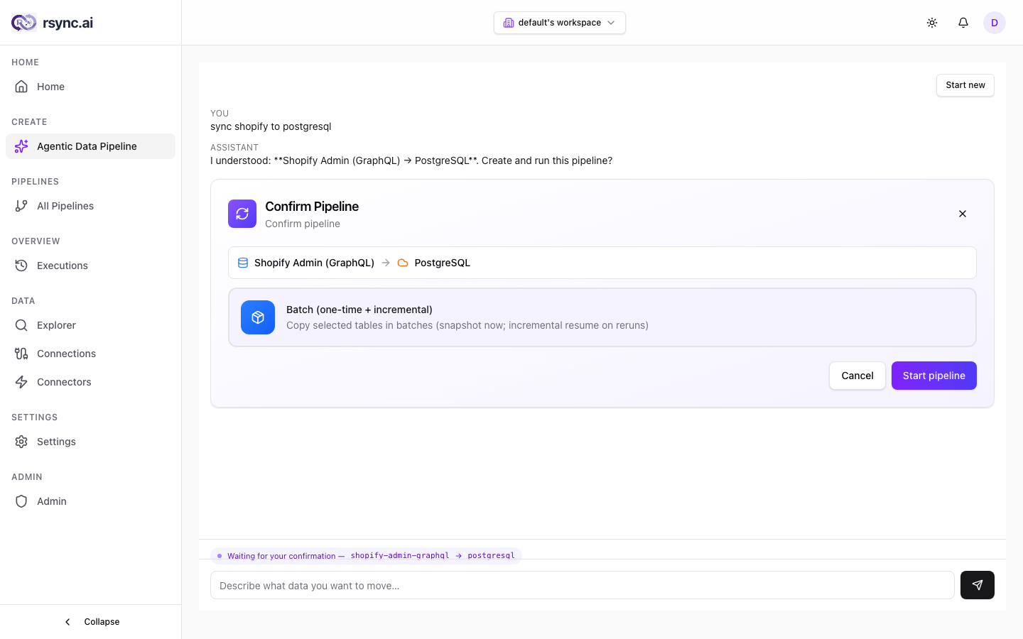Click the All Pipelines branch icon

point(21,206)
